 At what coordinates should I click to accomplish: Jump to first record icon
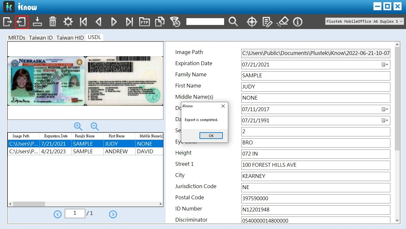point(83,22)
